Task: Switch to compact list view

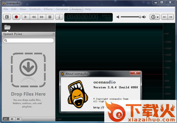Action: pyautogui.click(x=12, y=119)
